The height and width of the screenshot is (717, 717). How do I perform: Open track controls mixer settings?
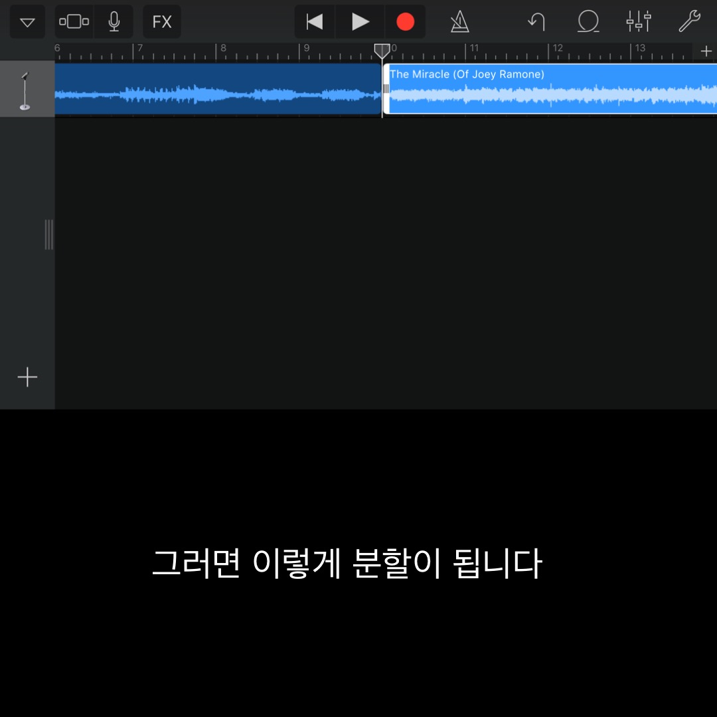point(639,22)
